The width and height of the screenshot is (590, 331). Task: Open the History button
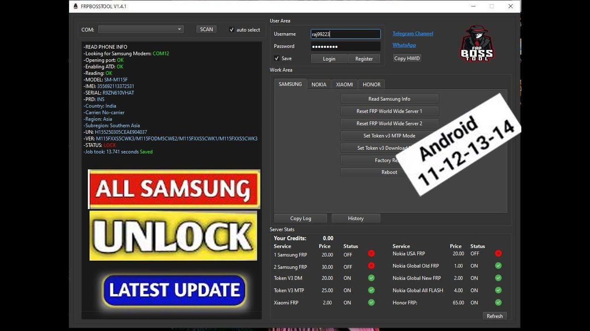coord(356,218)
